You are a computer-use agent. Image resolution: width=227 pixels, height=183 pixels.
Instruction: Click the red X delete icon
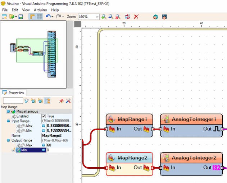click(136, 17)
